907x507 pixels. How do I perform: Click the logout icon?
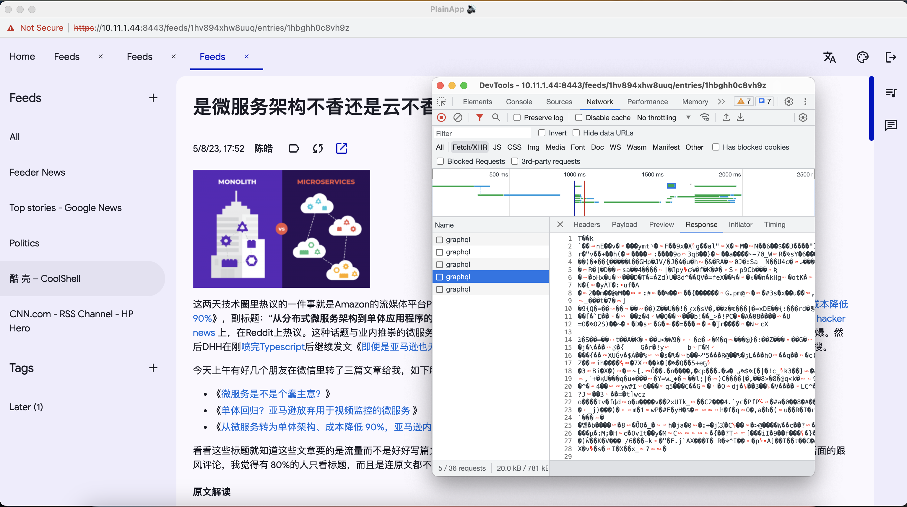890,57
